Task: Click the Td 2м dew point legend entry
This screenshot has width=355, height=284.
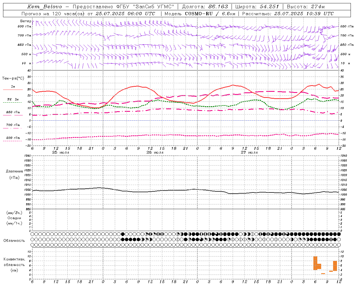Action: tap(13, 99)
